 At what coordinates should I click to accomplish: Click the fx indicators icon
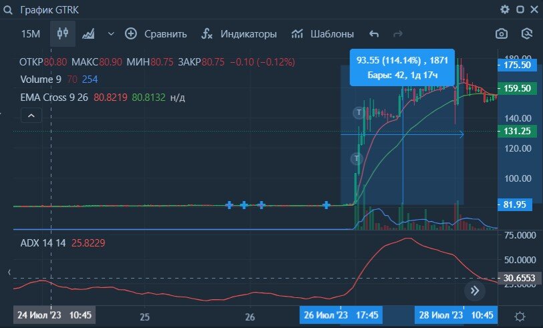tap(207, 33)
